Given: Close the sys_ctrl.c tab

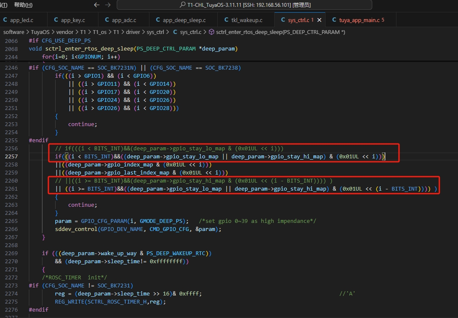Looking at the screenshot, I should pyautogui.click(x=319, y=20).
